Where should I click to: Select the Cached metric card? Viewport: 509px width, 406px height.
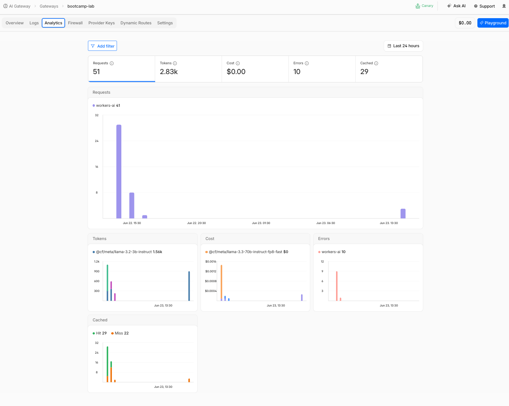[x=389, y=69]
